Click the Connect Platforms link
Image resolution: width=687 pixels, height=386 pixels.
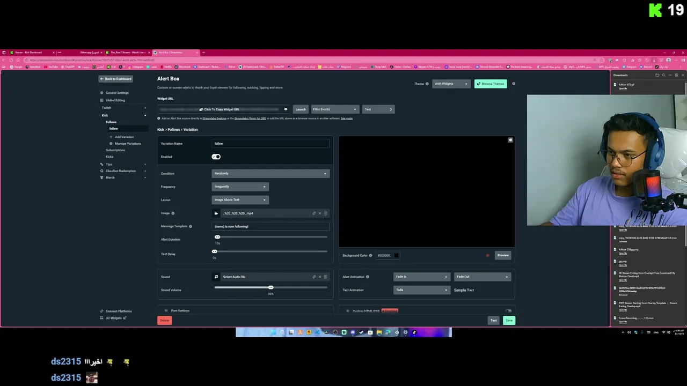click(x=116, y=311)
